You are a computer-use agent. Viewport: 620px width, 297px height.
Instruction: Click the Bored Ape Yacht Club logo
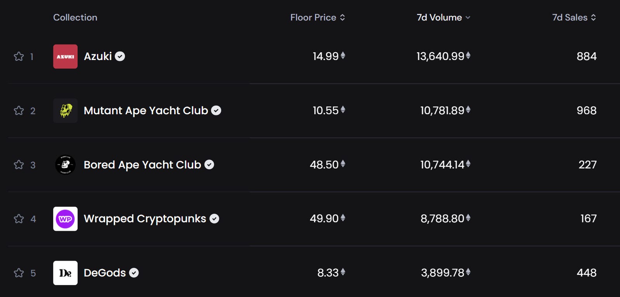[65, 165]
